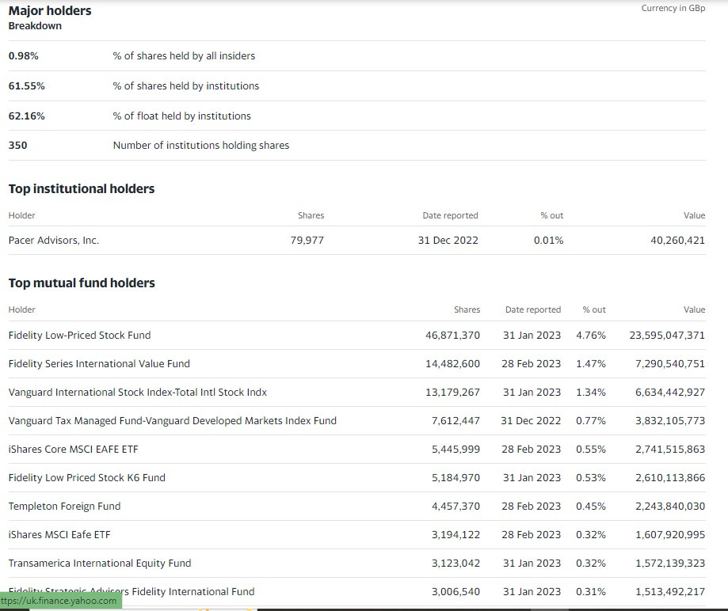The width and height of the screenshot is (728, 611).
Task: Click Vanguard International Stock Index-Total Intl Stock Indx
Action: click(x=137, y=393)
